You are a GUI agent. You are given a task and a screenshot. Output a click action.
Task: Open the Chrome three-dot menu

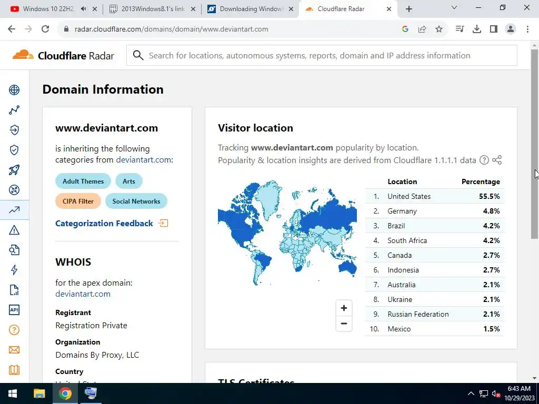[527, 29]
